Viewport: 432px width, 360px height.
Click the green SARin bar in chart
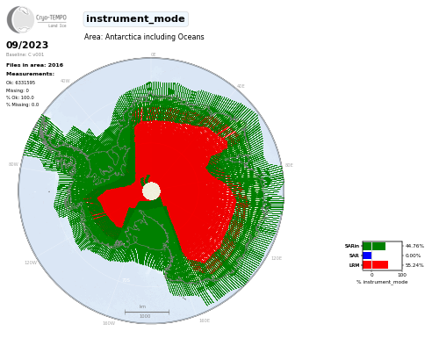(x=374, y=246)
